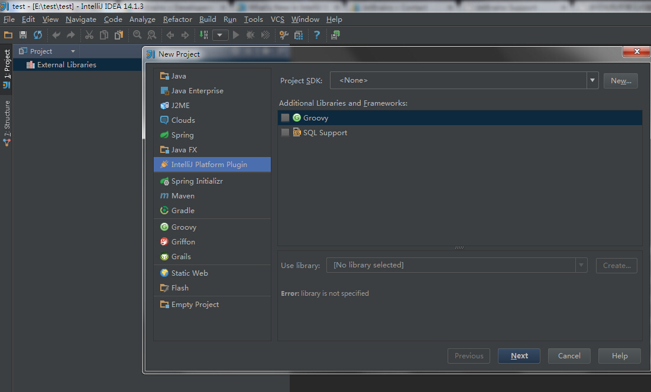This screenshot has width=651, height=392.
Task: Select Maven project type
Action: click(x=212, y=196)
